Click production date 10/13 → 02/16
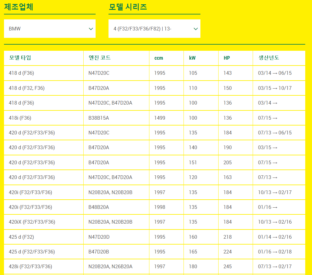Image resolution: width=312 pixels, height=275 pixels. pos(275,222)
